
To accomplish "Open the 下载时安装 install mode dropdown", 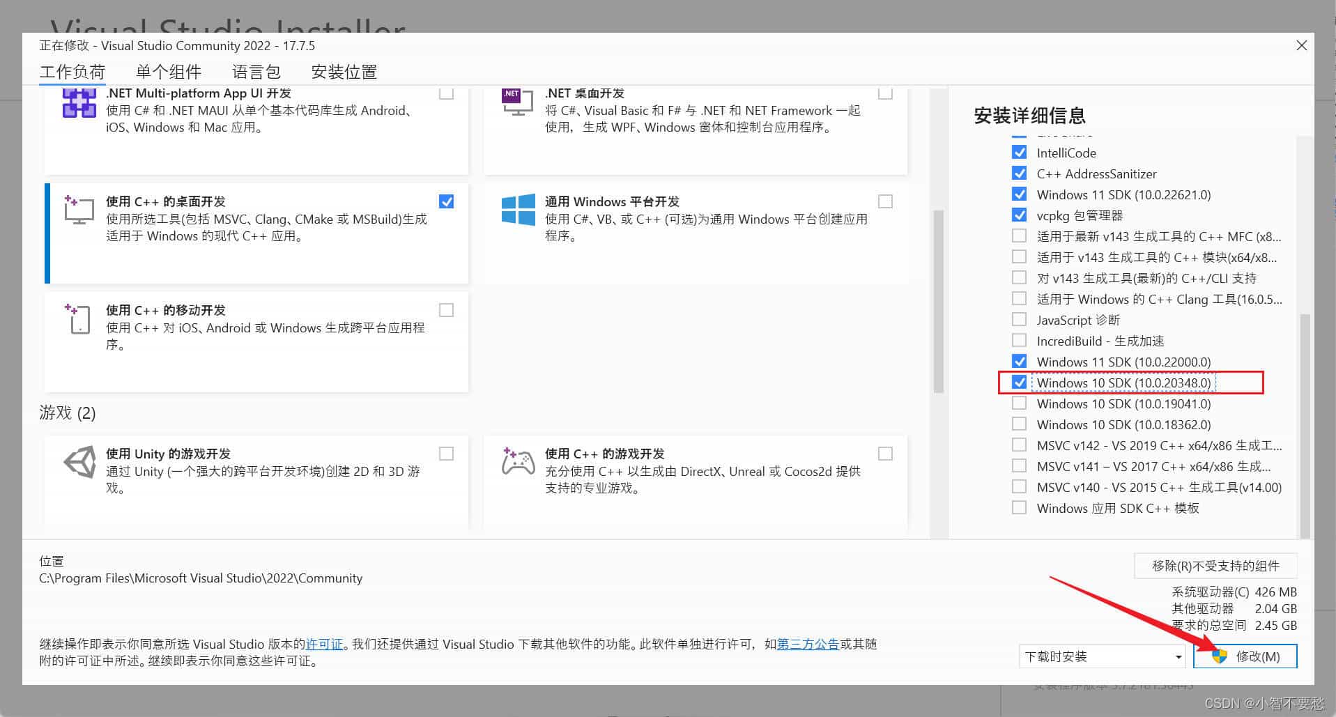I will click(x=1102, y=656).
